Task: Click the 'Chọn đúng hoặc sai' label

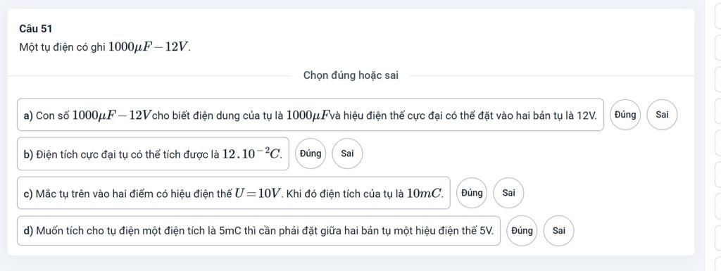Action: click(x=351, y=75)
